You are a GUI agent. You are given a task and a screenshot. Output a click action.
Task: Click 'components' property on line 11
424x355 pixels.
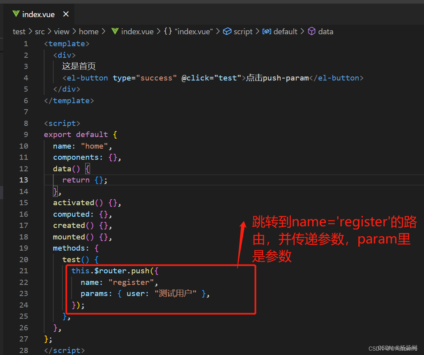pos(76,157)
